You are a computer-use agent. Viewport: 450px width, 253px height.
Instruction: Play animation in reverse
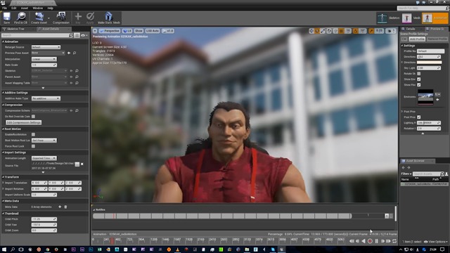(364, 241)
